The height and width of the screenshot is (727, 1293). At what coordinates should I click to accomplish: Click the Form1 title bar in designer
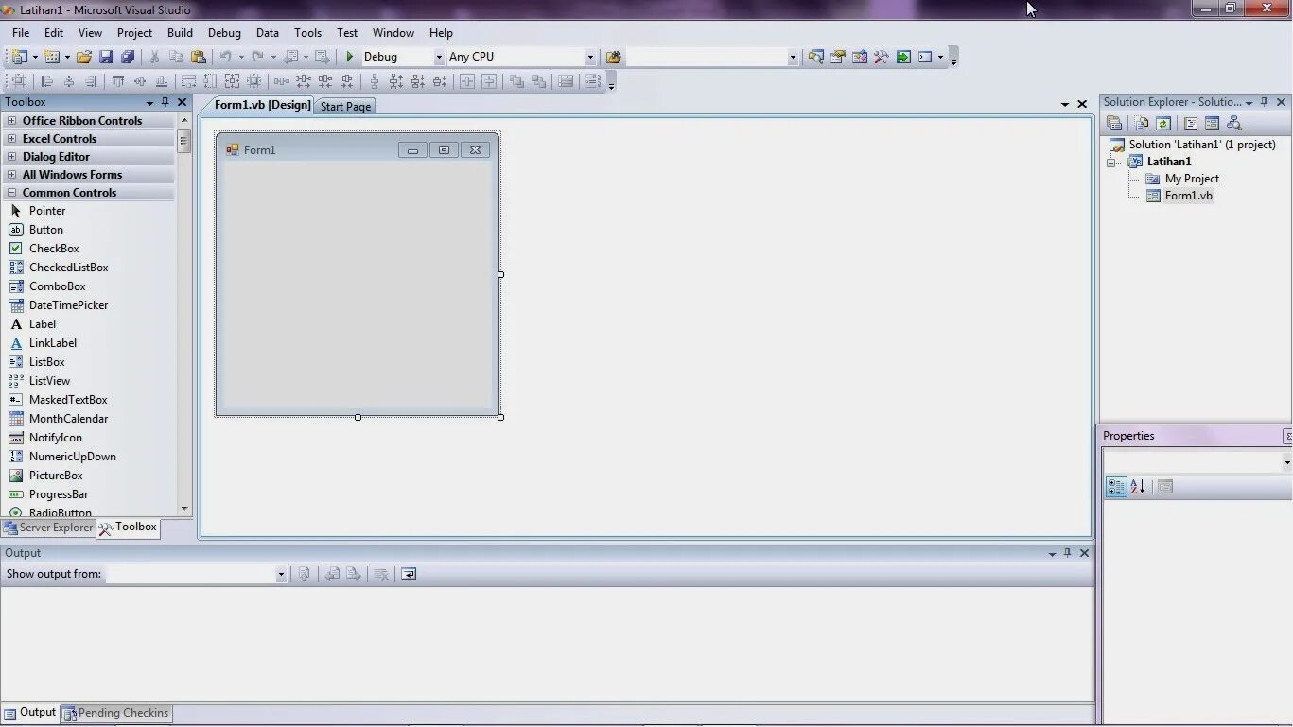coord(358,149)
